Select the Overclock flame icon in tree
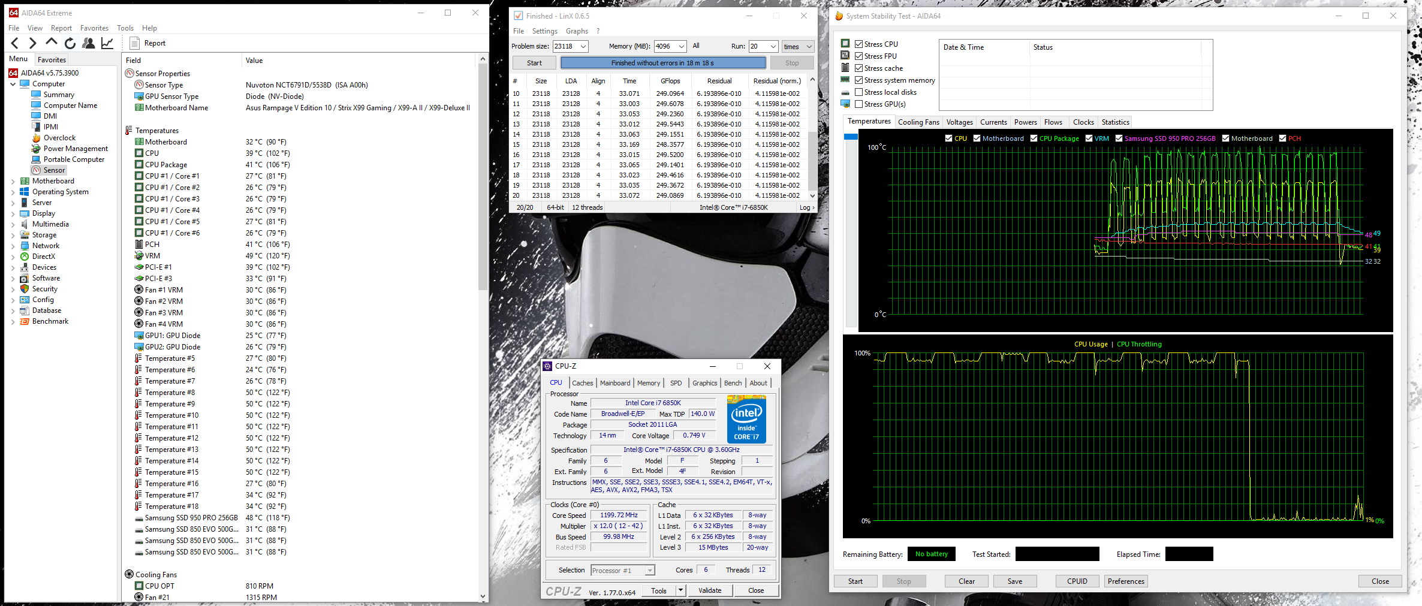This screenshot has width=1422, height=606. 36,138
